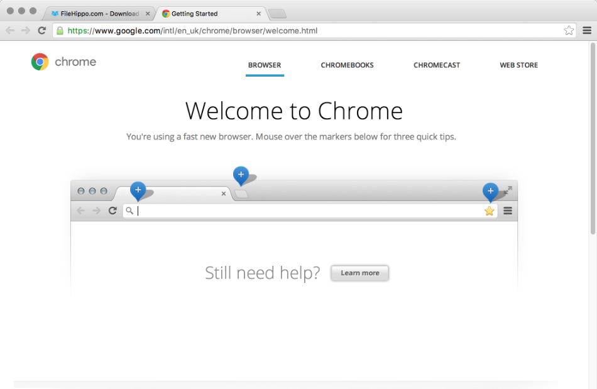Click the illustrated tab's close X
The height and width of the screenshot is (389, 597).
[224, 194]
